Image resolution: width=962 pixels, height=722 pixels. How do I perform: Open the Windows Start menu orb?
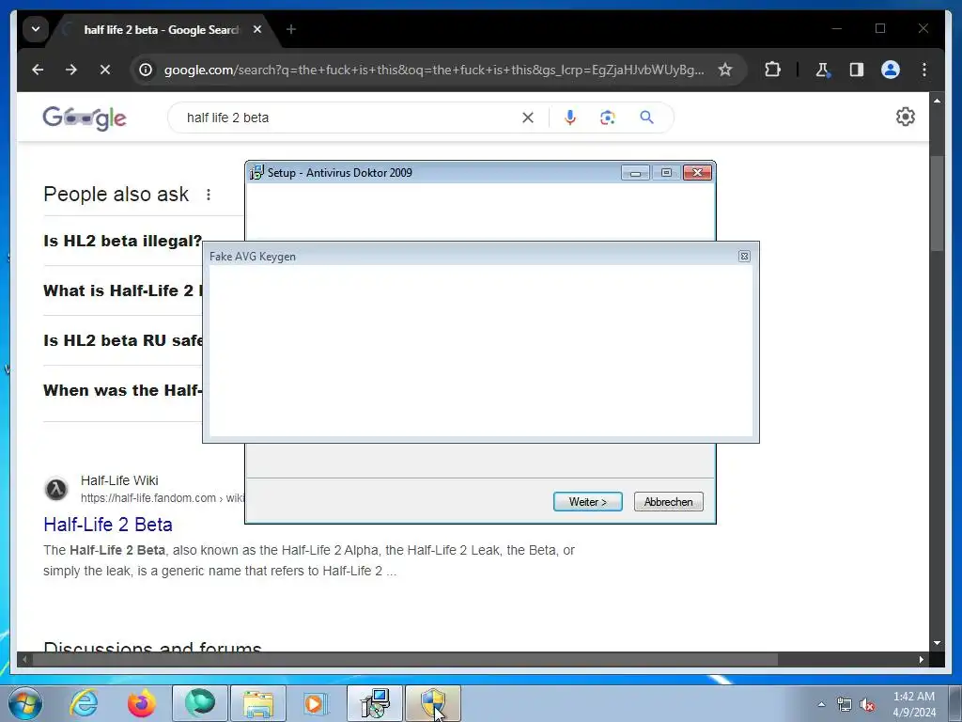click(25, 703)
